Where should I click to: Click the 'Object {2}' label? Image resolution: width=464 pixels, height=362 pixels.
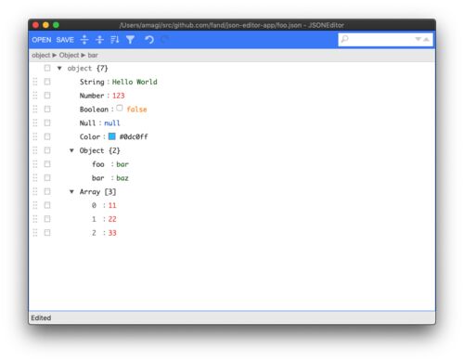click(x=100, y=150)
